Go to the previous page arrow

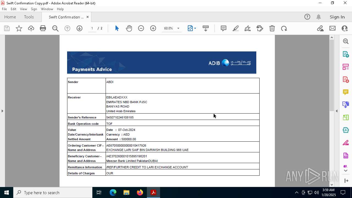tap(67, 28)
